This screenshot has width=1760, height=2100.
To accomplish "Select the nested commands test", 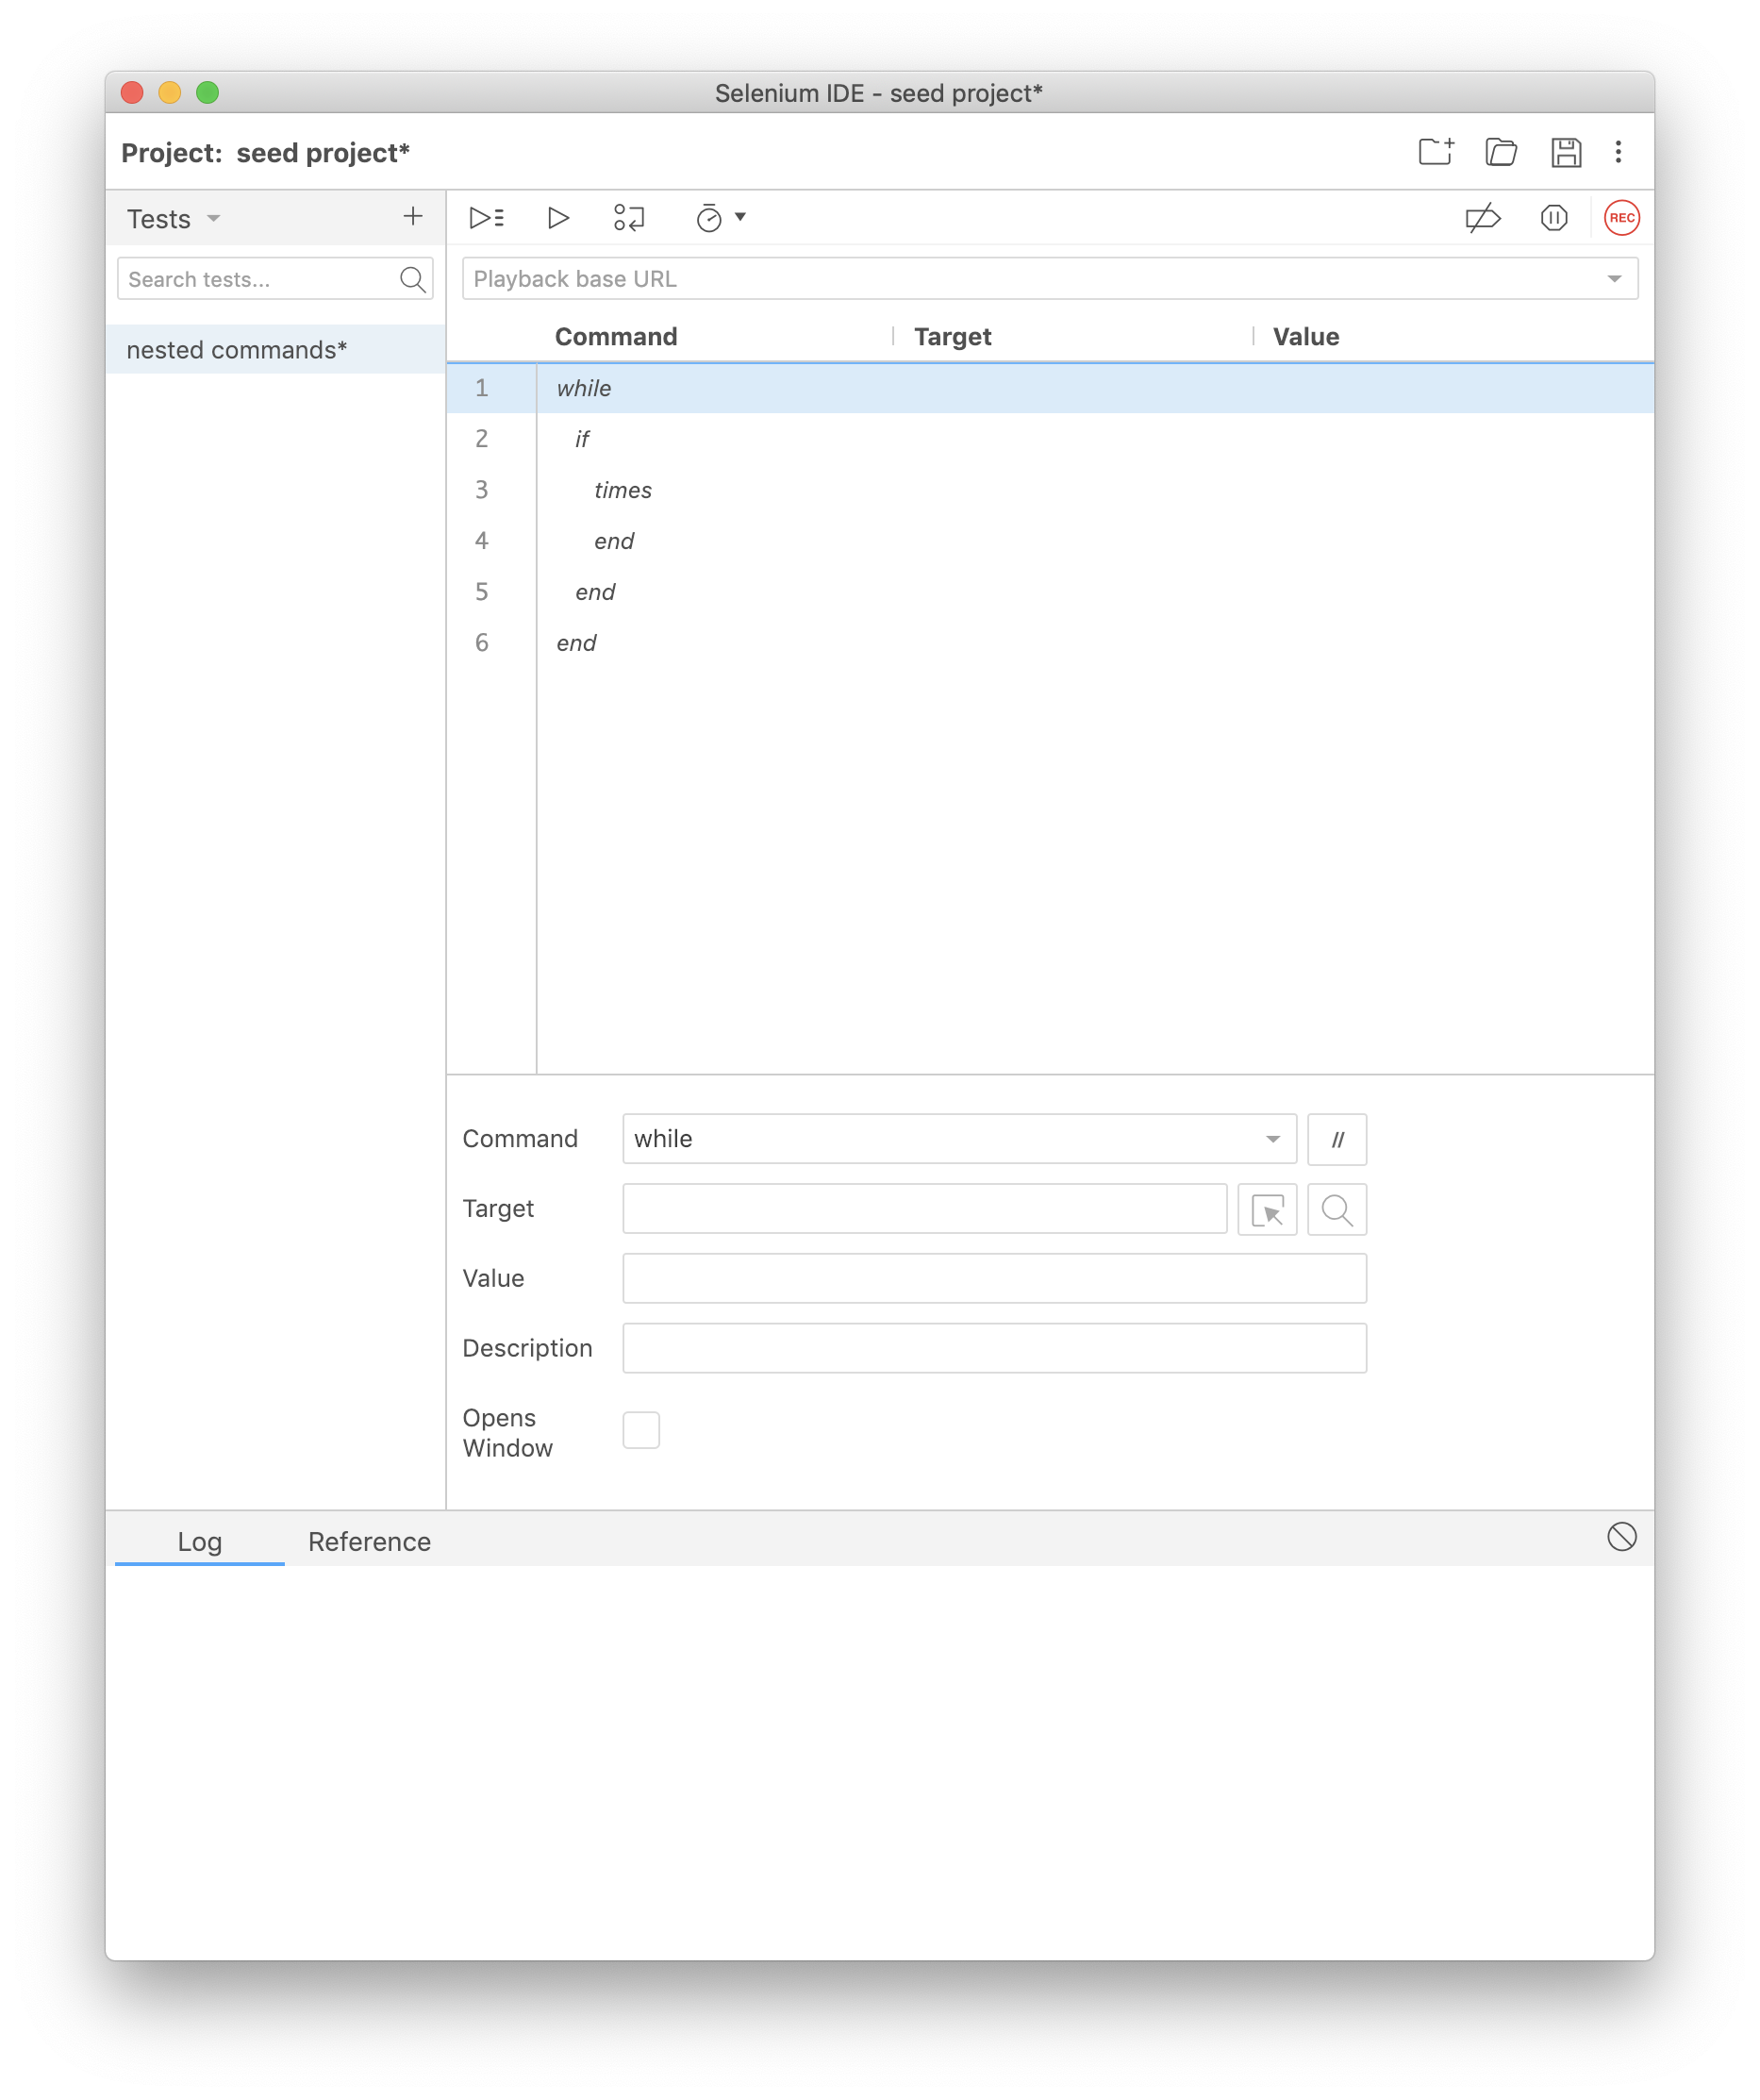I will [237, 349].
